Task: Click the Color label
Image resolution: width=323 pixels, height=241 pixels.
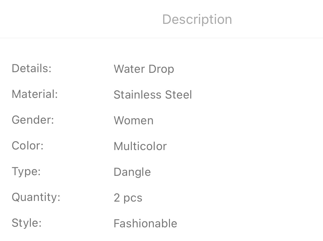Action: click(27, 146)
